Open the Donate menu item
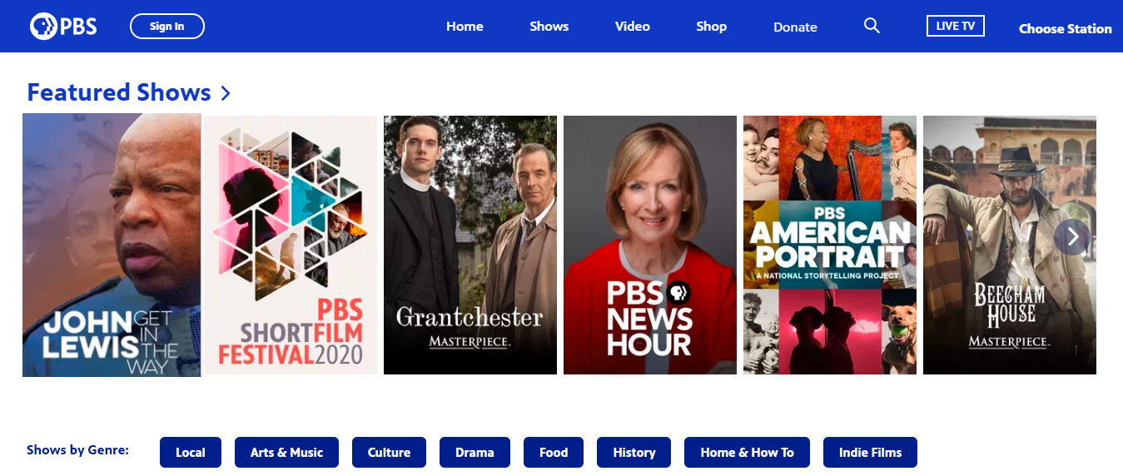1123x476 pixels. click(795, 27)
